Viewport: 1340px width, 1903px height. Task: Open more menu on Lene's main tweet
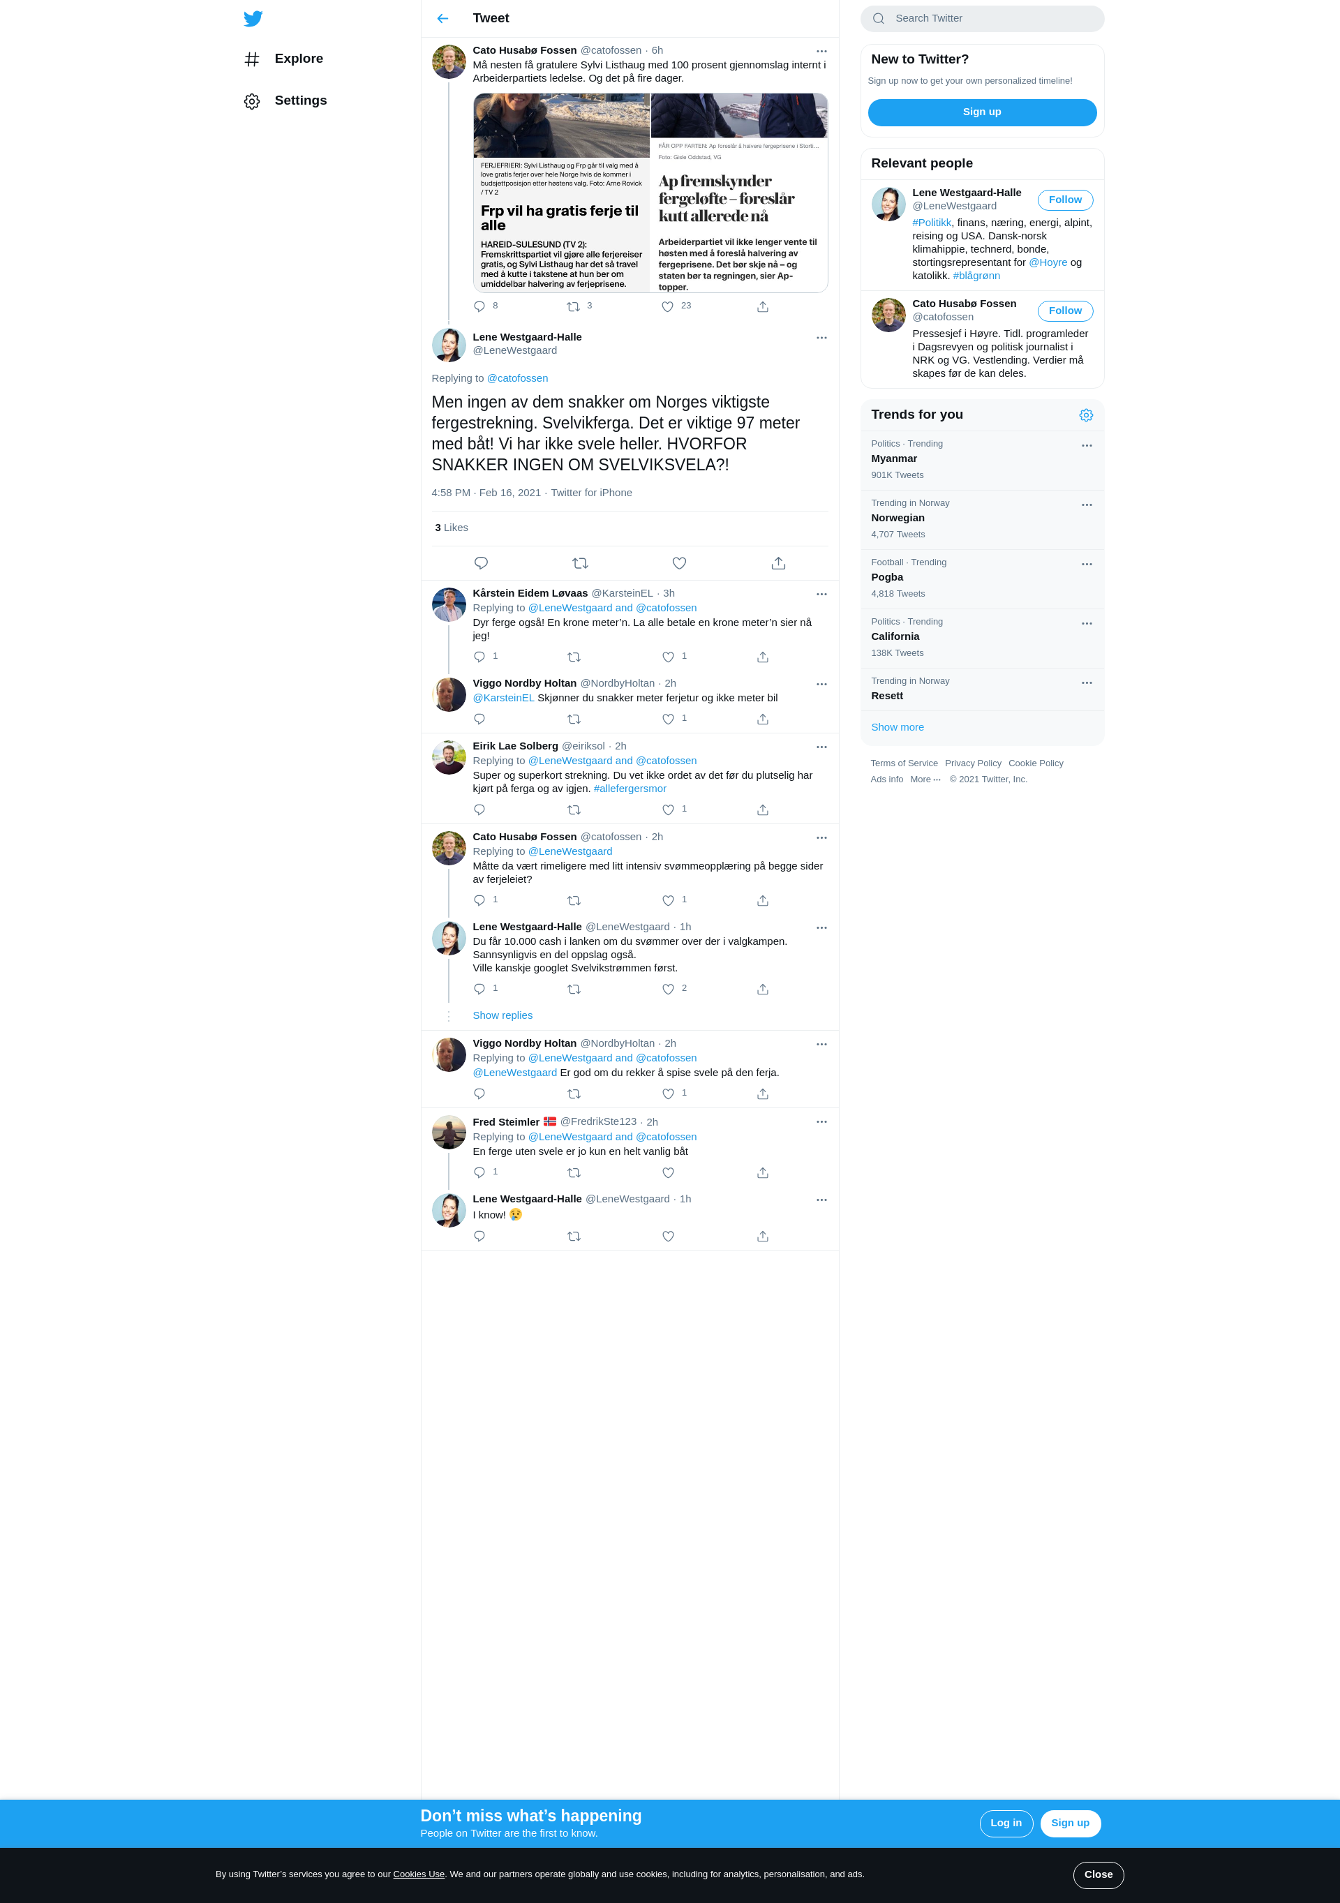[x=821, y=338]
